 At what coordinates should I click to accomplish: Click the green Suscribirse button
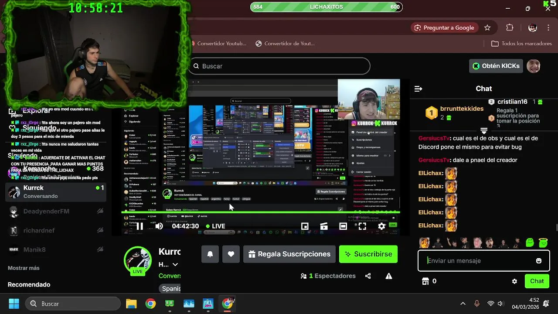tap(368, 254)
